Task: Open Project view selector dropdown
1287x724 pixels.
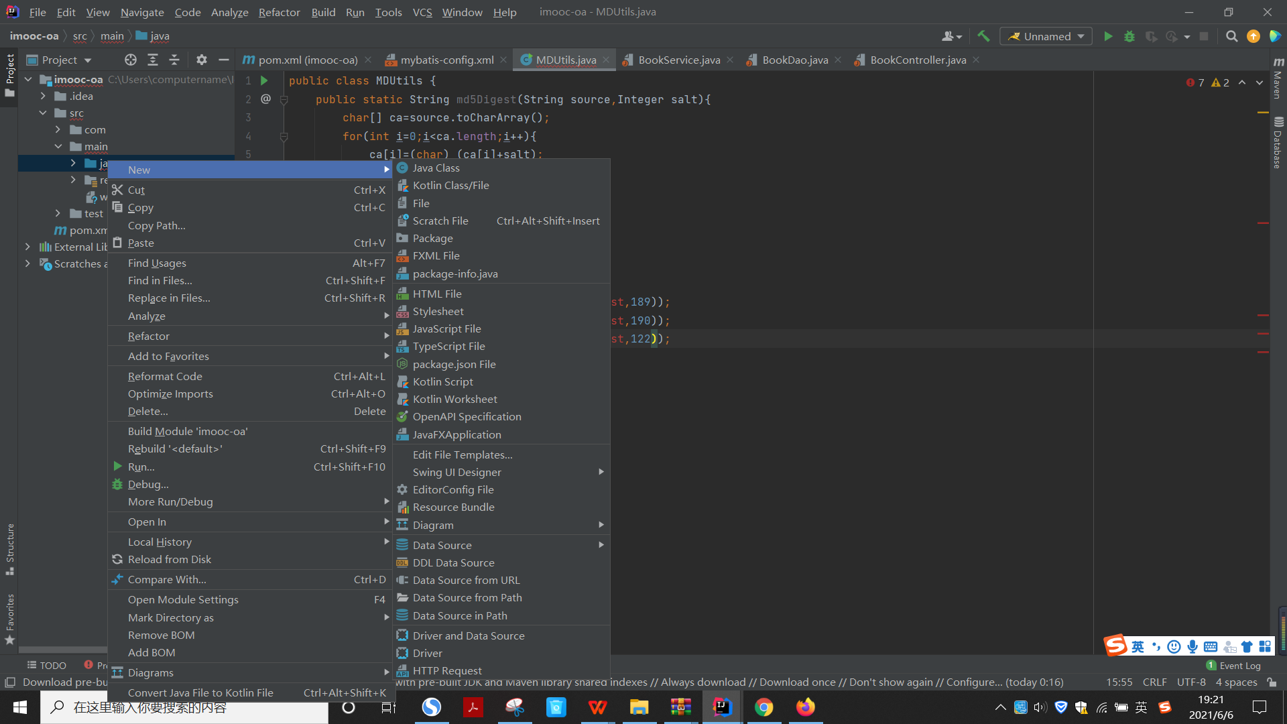Action: coord(60,60)
